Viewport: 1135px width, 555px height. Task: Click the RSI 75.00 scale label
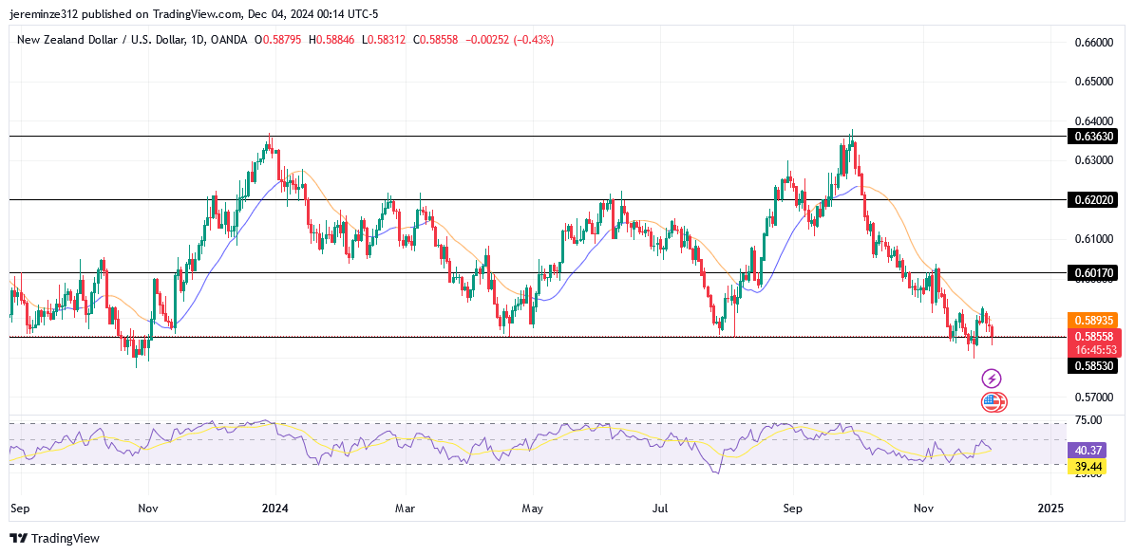[x=1089, y=420]
